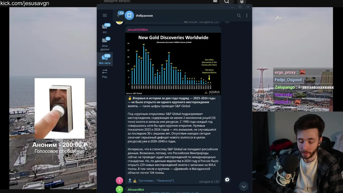Image resolution: width=343 pixels, height=193 pixels.
Task: Click the kirilloff1 username in stream chat
Action: click(283, 102)
